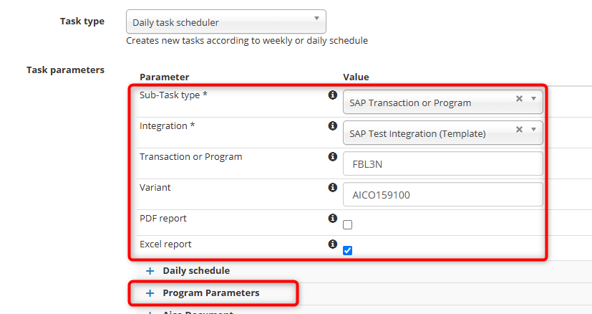The width and height of the screenshot is (592, 314).
Task: Expand the Program Parameters section
Action: pyautogui.click(x=150, y=293)
